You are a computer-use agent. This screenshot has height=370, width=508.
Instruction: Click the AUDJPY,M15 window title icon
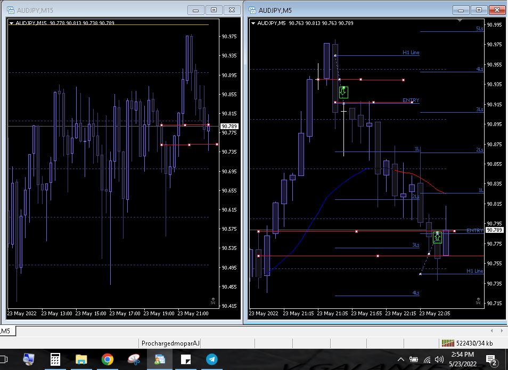11,10
